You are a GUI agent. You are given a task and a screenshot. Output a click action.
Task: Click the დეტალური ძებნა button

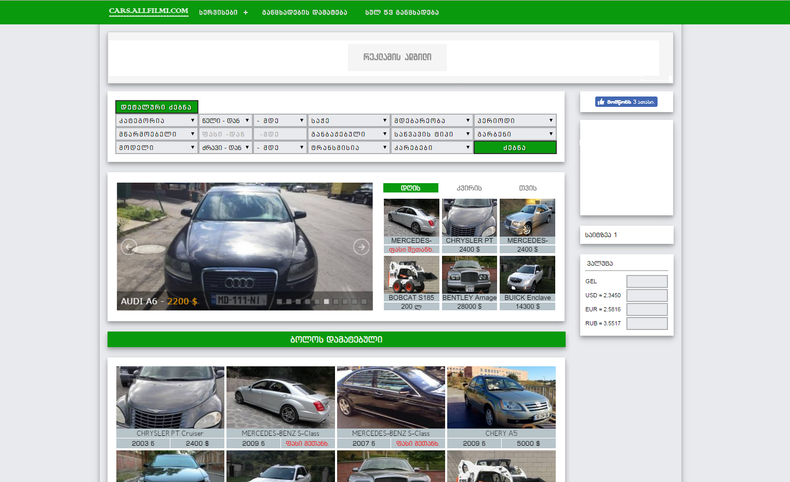[x=156, y=107]
